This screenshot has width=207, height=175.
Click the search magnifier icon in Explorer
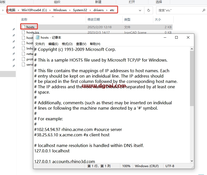point(204,10)
